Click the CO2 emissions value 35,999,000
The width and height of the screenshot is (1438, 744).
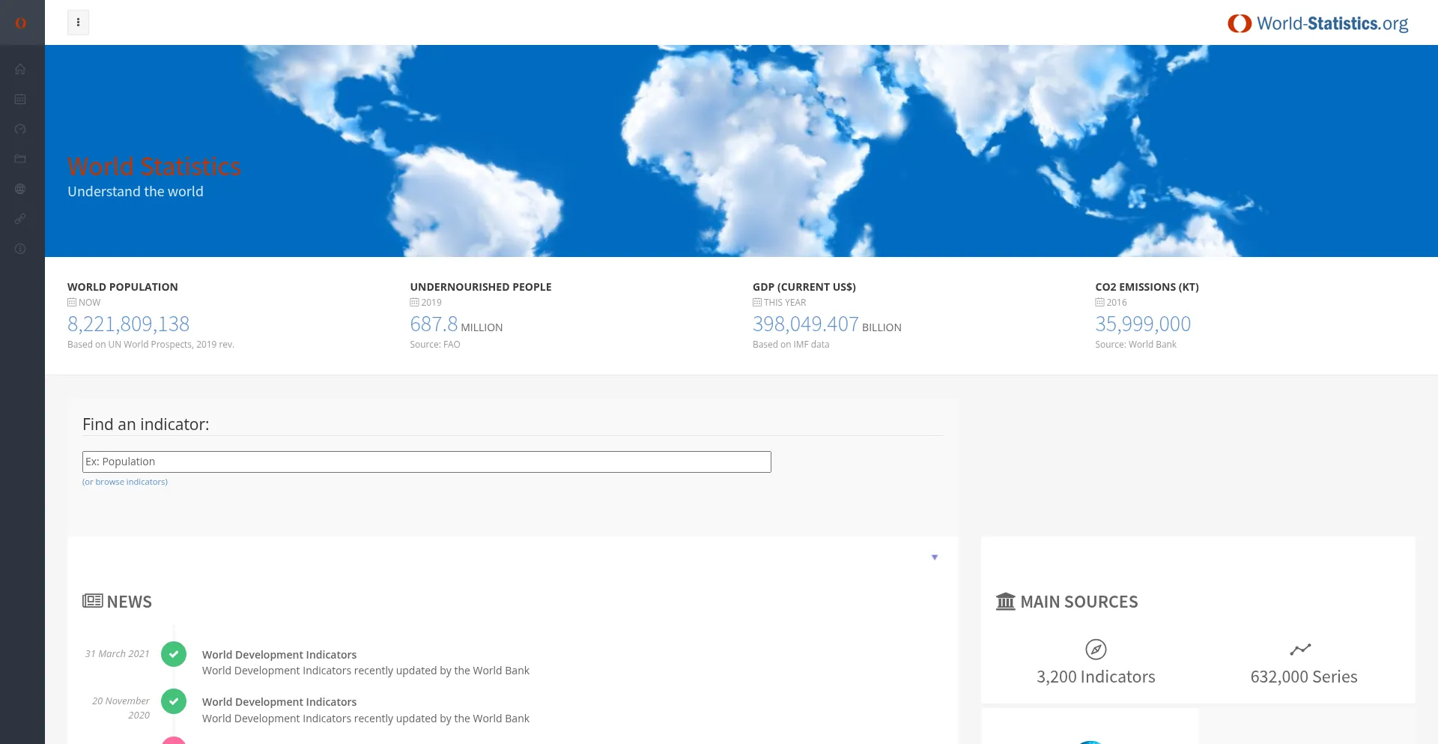click(1143, 324)
